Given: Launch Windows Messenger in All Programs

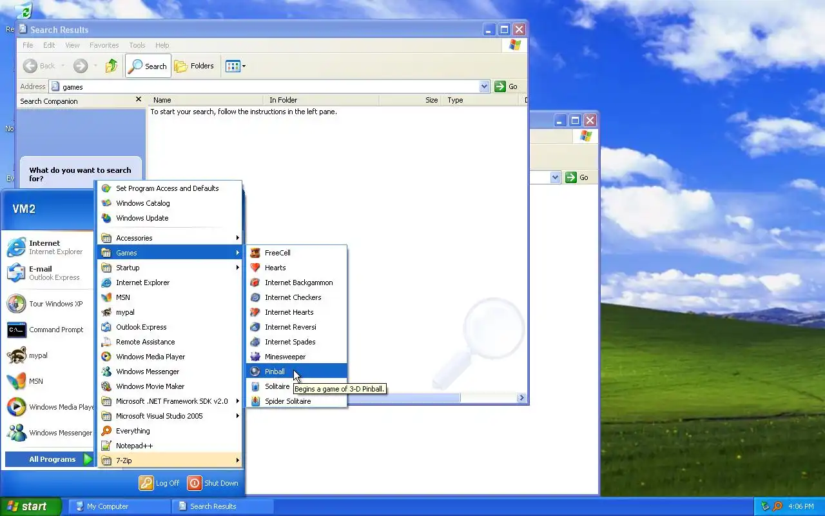Looking at the screenshot, I should pyautogui.click(x=170, y=372).
